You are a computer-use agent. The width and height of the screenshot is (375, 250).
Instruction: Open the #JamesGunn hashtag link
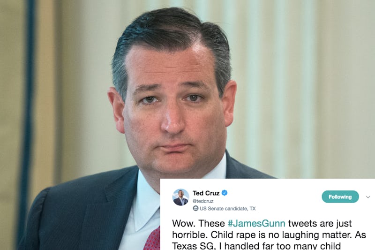coord(256,223)
